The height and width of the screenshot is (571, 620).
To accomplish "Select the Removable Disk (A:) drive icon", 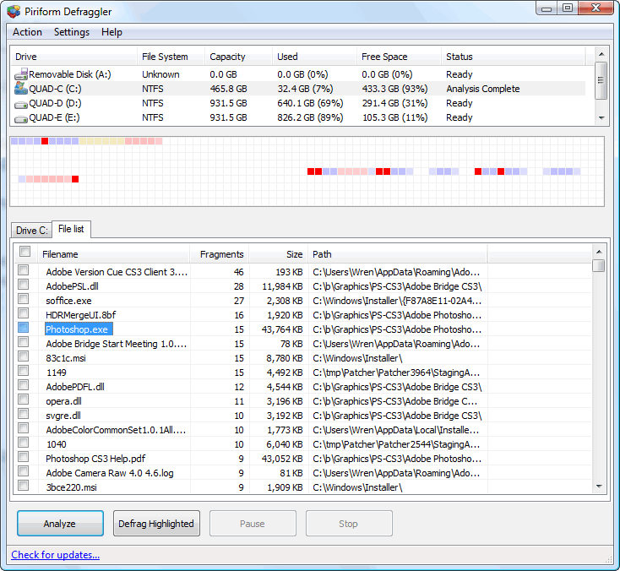I will click(21, 74).
